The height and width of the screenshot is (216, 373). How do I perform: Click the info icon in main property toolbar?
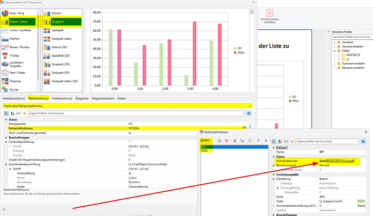click(249, 113)
